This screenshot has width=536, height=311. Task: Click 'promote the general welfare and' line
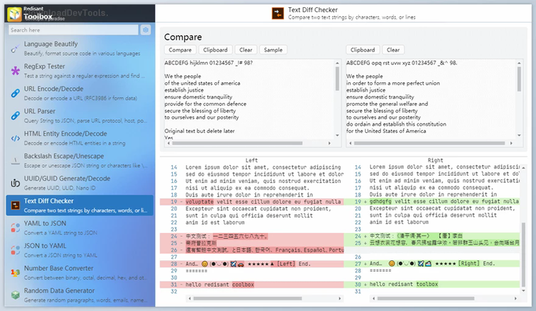(387, 104)
